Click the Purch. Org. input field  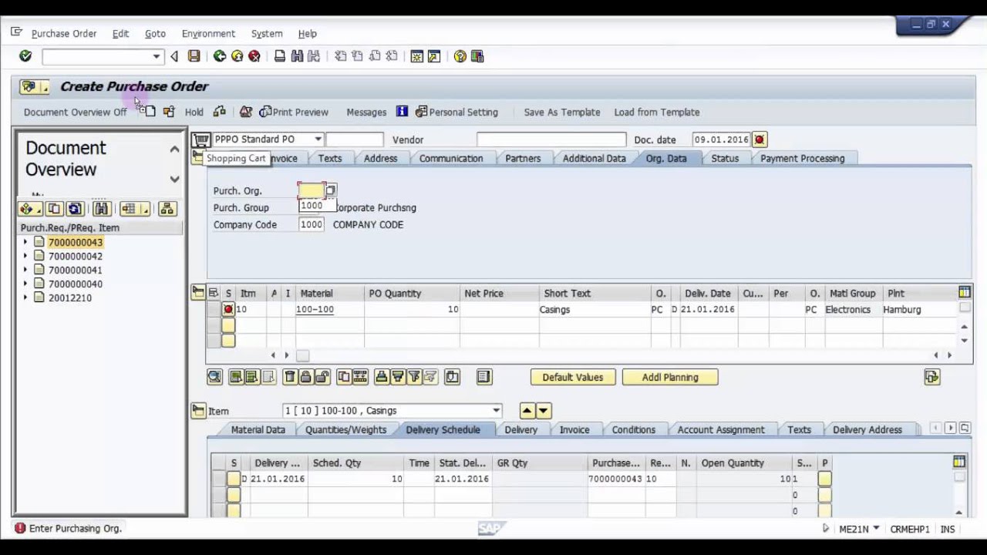point(311,190)
